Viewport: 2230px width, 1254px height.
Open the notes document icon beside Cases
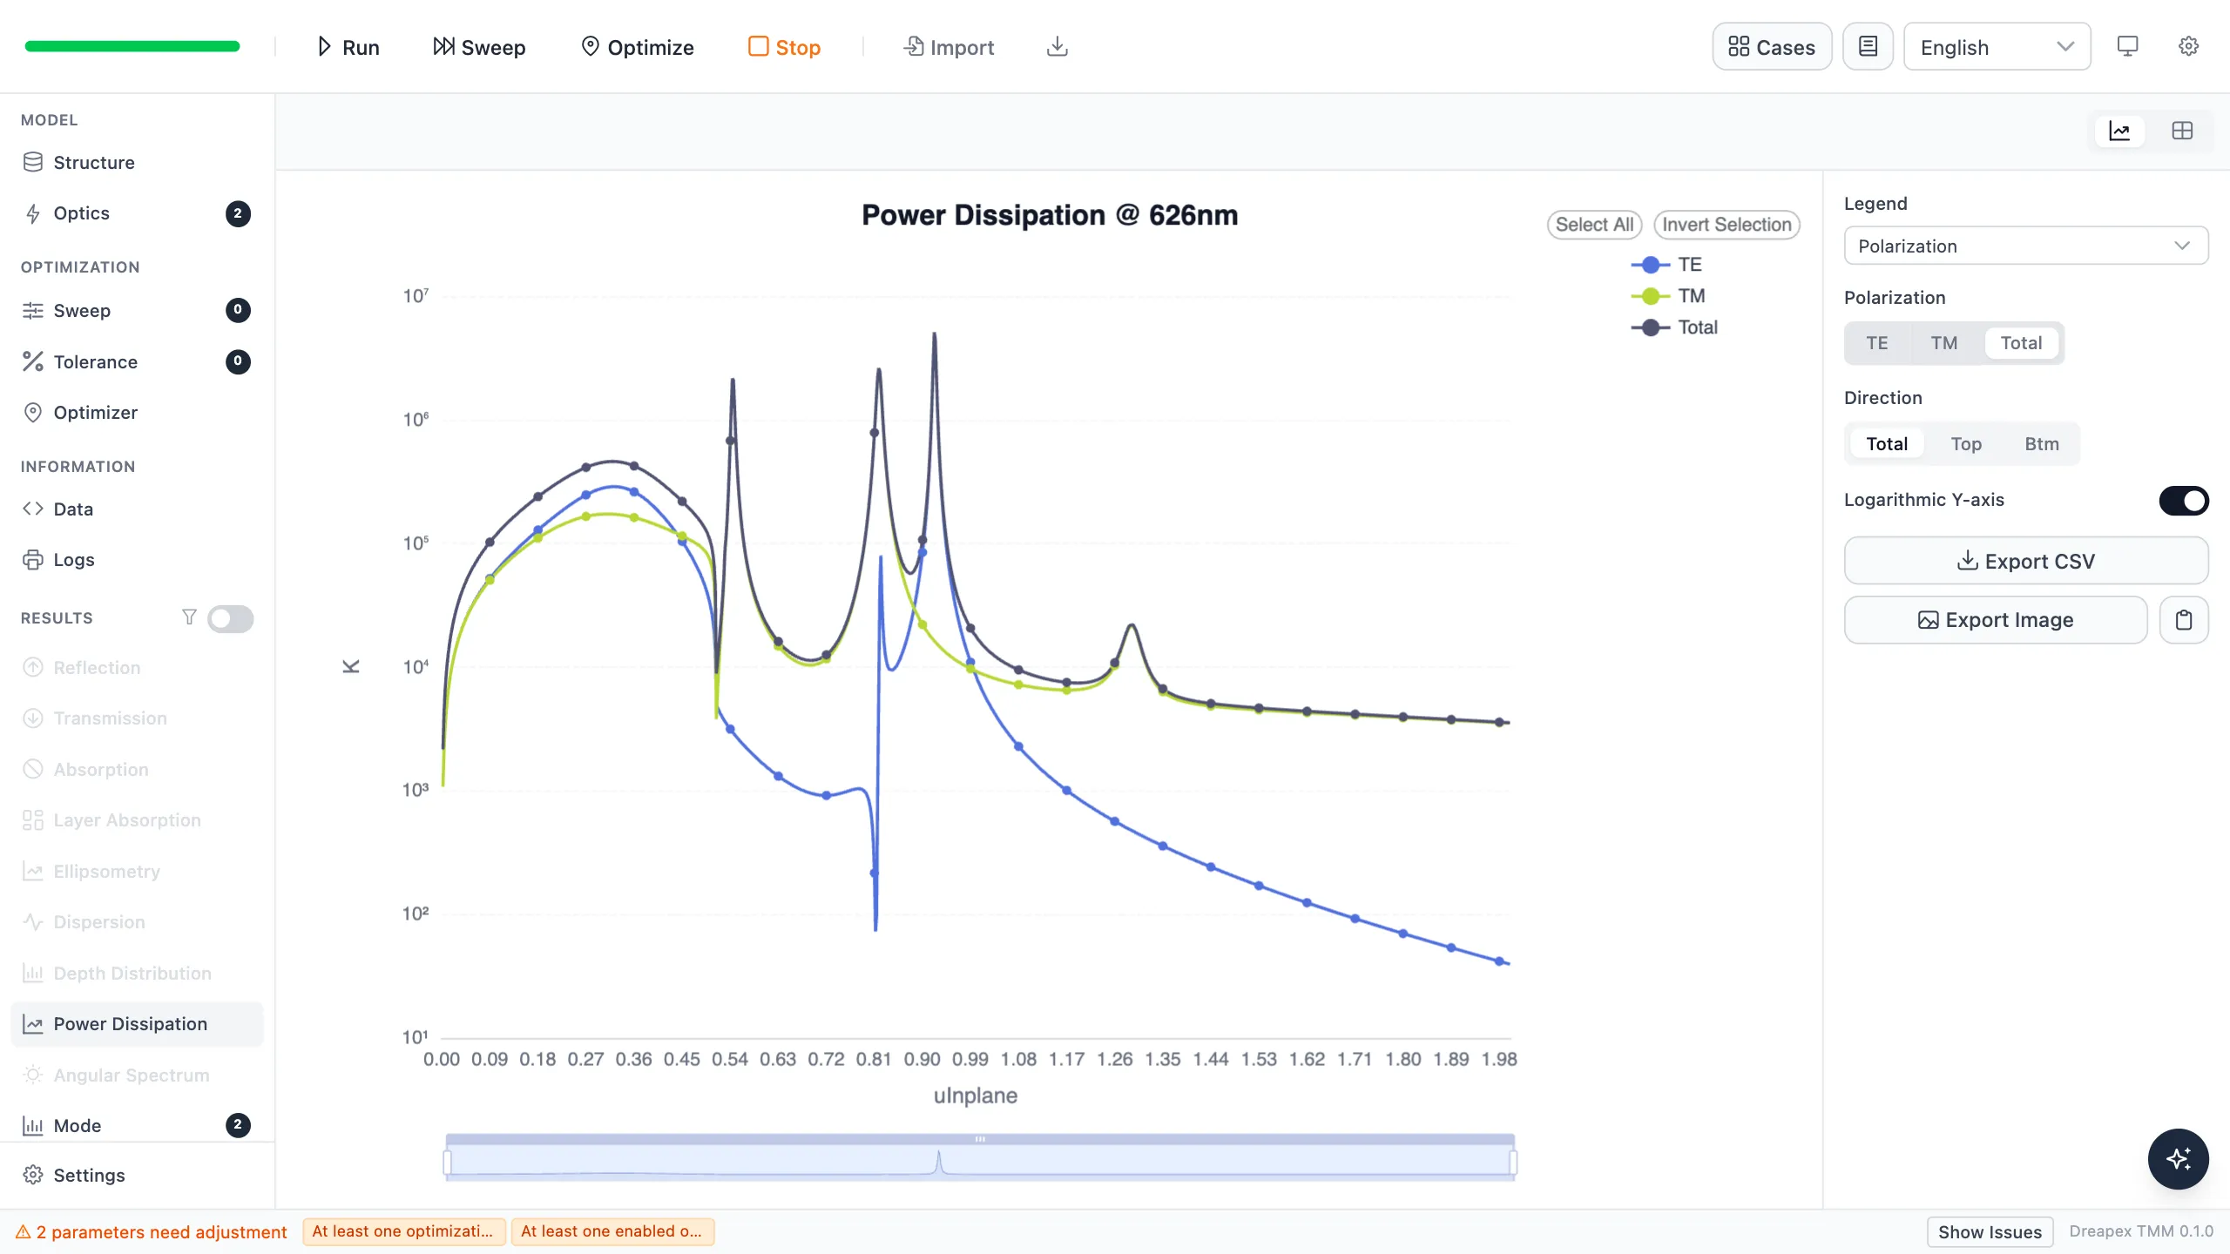(x=1868, y=47)
